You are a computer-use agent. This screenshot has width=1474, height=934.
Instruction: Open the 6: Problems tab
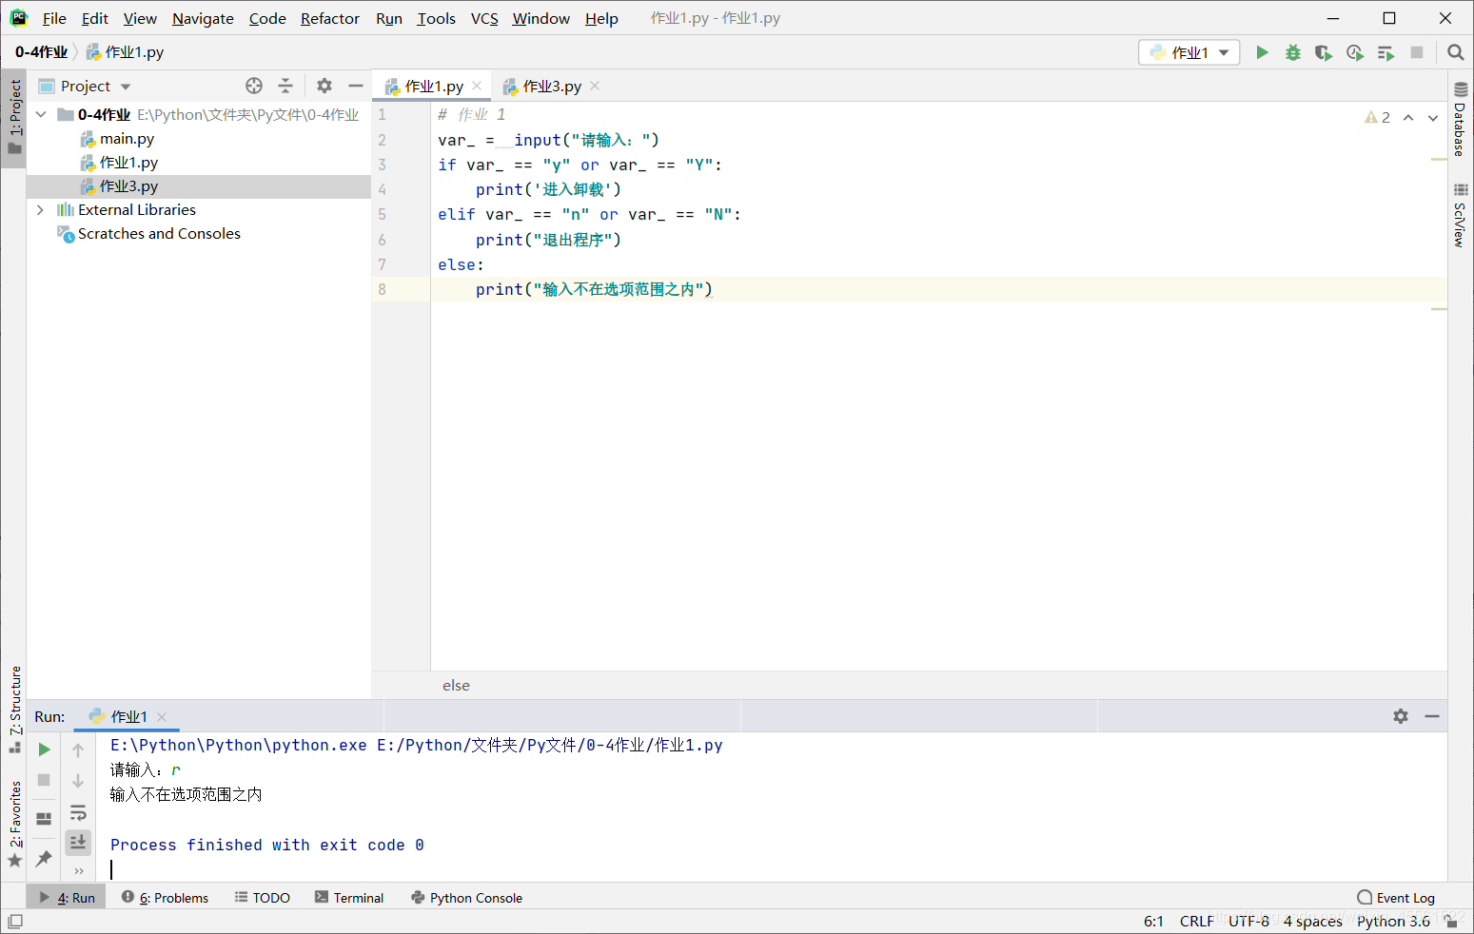click(x=165, y=898)
